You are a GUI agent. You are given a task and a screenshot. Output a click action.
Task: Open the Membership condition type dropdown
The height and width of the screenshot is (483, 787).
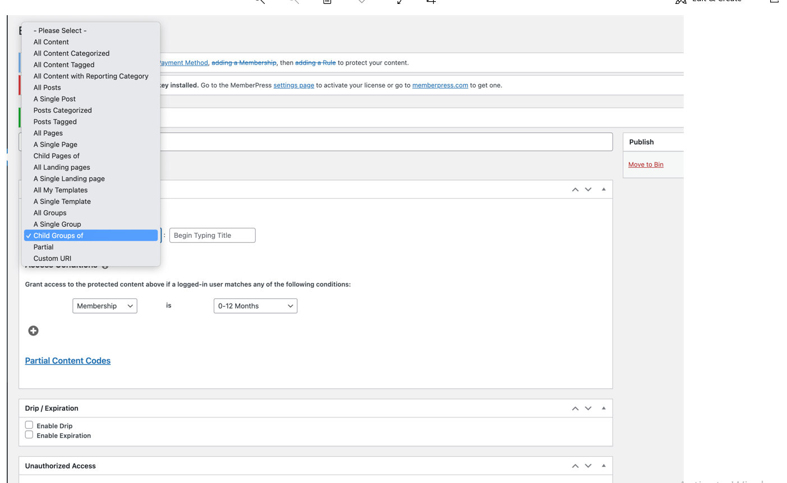click(x=105, y=306)
